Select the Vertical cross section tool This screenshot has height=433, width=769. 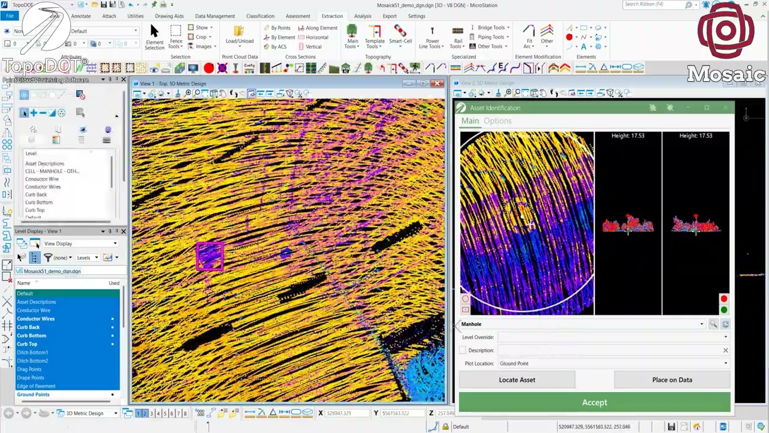(x=310, y=46)
